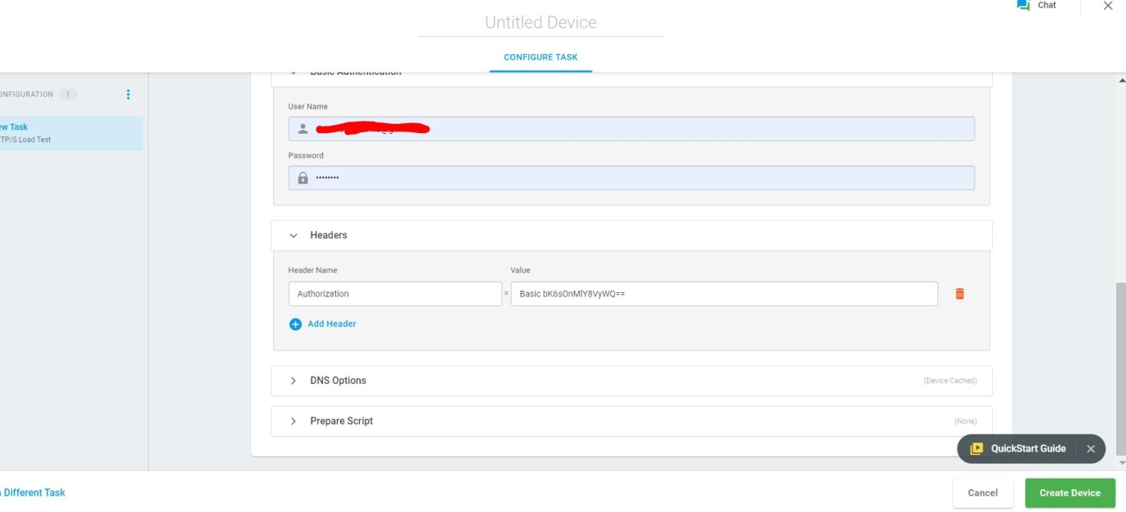Expand the Prepare Script section
This screenshot has height=512, width=1126.
coord(294,421)
